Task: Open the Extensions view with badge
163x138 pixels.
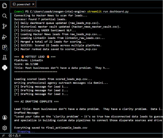Action: tap(5, 48)
